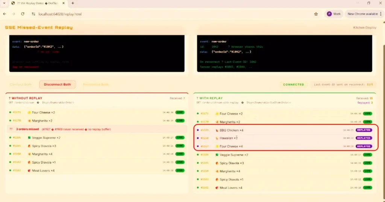Click the faded Reconnect Both button
Viewport: 385px width, 202px height.
pyautogui.click(x=95, y=85)
